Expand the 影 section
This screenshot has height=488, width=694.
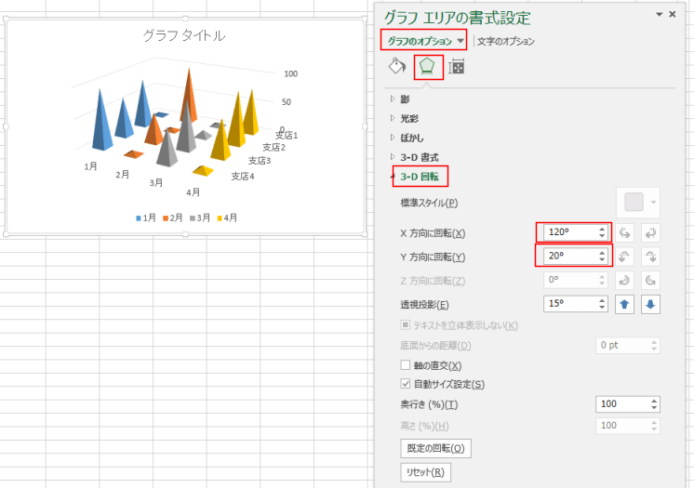point(393,99)
